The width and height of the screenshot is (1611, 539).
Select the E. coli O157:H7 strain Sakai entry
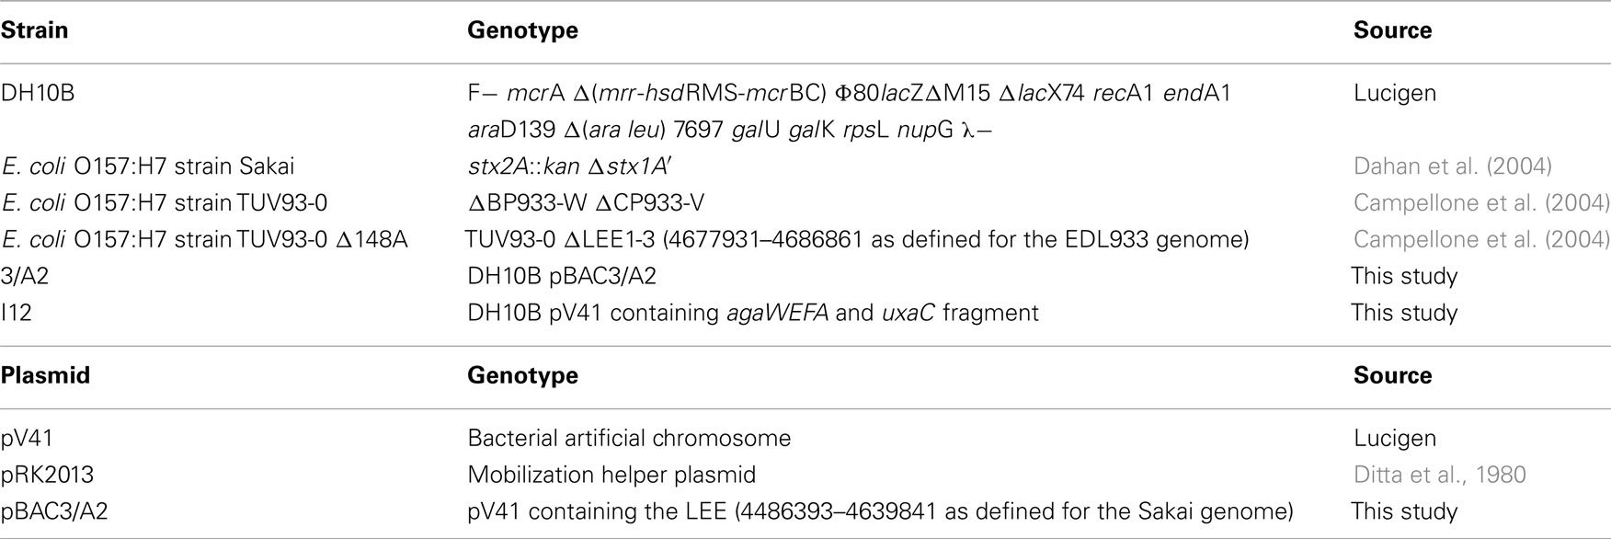click(x=147, y=166)
